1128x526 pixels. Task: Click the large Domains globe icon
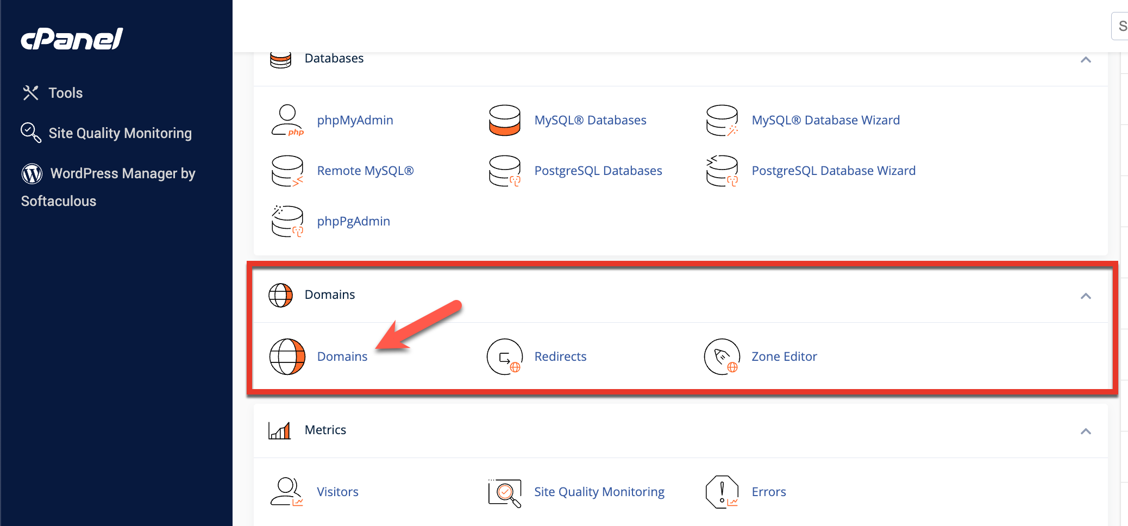pyautogui.click(x=287, y=356)
